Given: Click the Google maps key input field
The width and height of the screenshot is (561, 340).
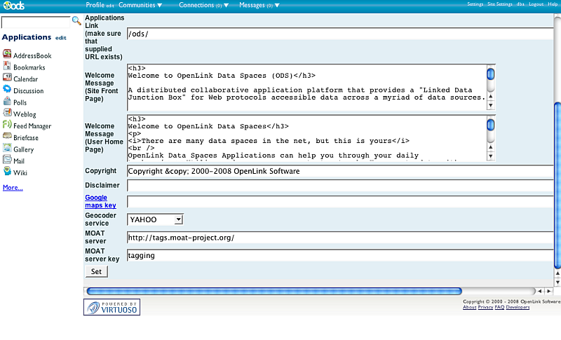Looking at the screenshot, I should (x=340, y=202).
